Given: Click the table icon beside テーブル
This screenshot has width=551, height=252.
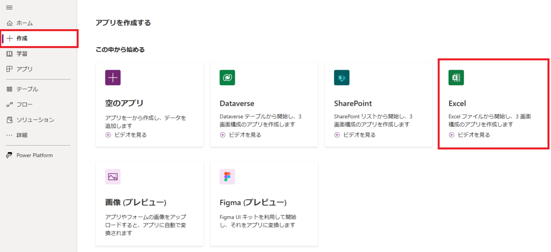Looking at the screenshot, I should [10, 89].
